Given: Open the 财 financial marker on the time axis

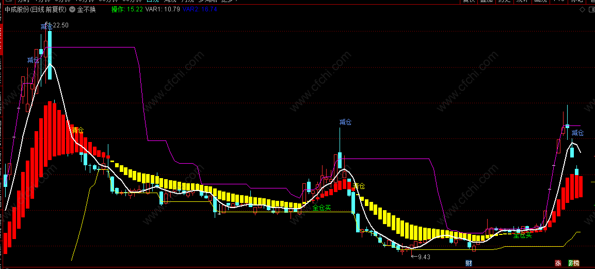Looking at the screenshot, I should (469, 263).
